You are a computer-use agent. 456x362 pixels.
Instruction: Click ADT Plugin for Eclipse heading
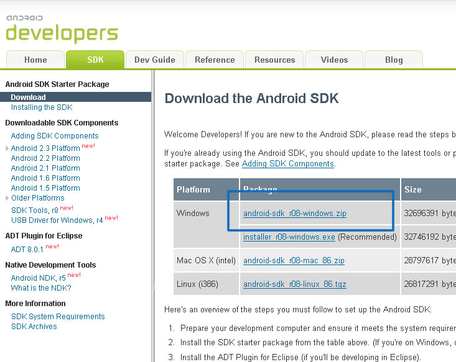[x=44, y=236]
